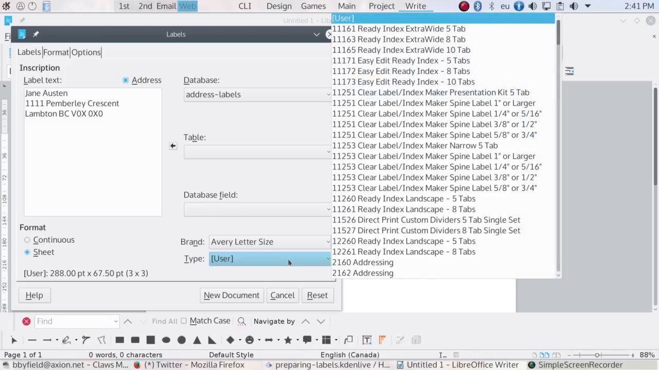Screen dimensions: 659x370
Task: Open the Brand dropdown Avery Letter Size
Action: [x=270, y=242]
